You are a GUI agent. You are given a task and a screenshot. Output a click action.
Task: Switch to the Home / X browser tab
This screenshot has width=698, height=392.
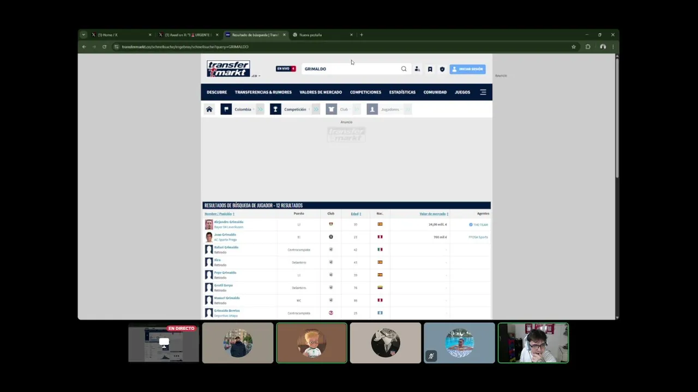point(121,35)
